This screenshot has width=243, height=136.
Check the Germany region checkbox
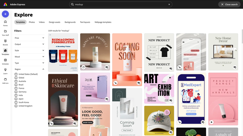[16, 92]
